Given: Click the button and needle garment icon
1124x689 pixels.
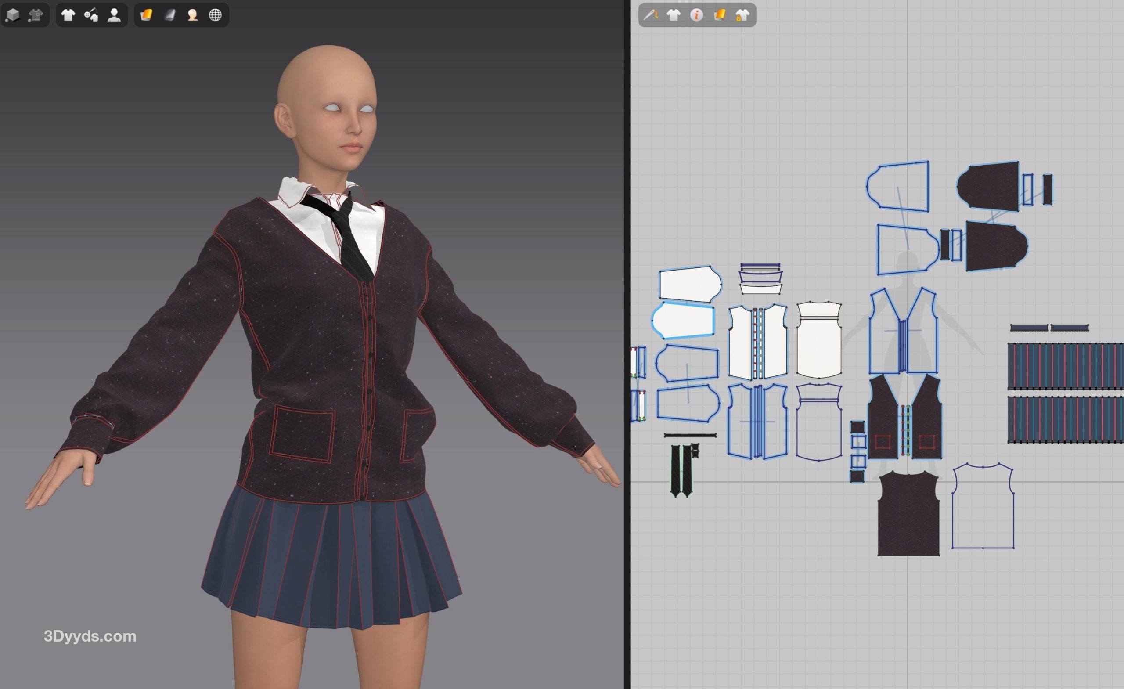Looking at the screenshot, I should point(91,15).
